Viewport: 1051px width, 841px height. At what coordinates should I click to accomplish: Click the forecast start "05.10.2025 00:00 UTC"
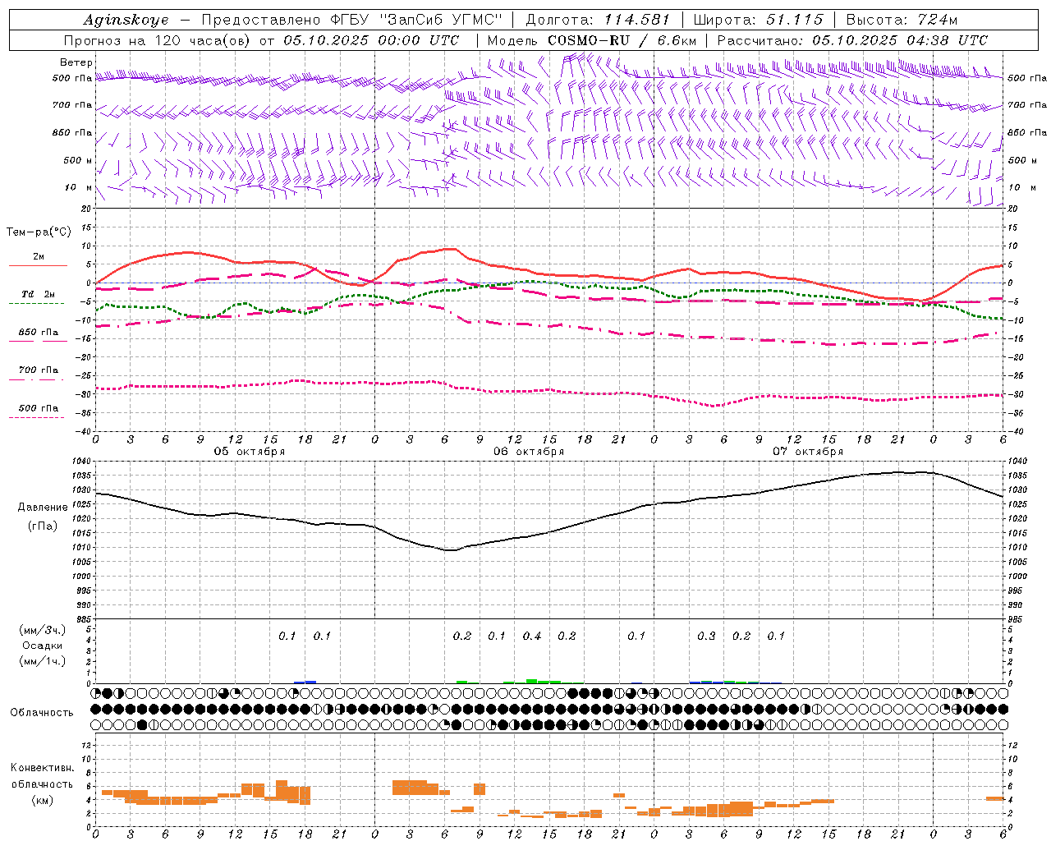point(371,40)
